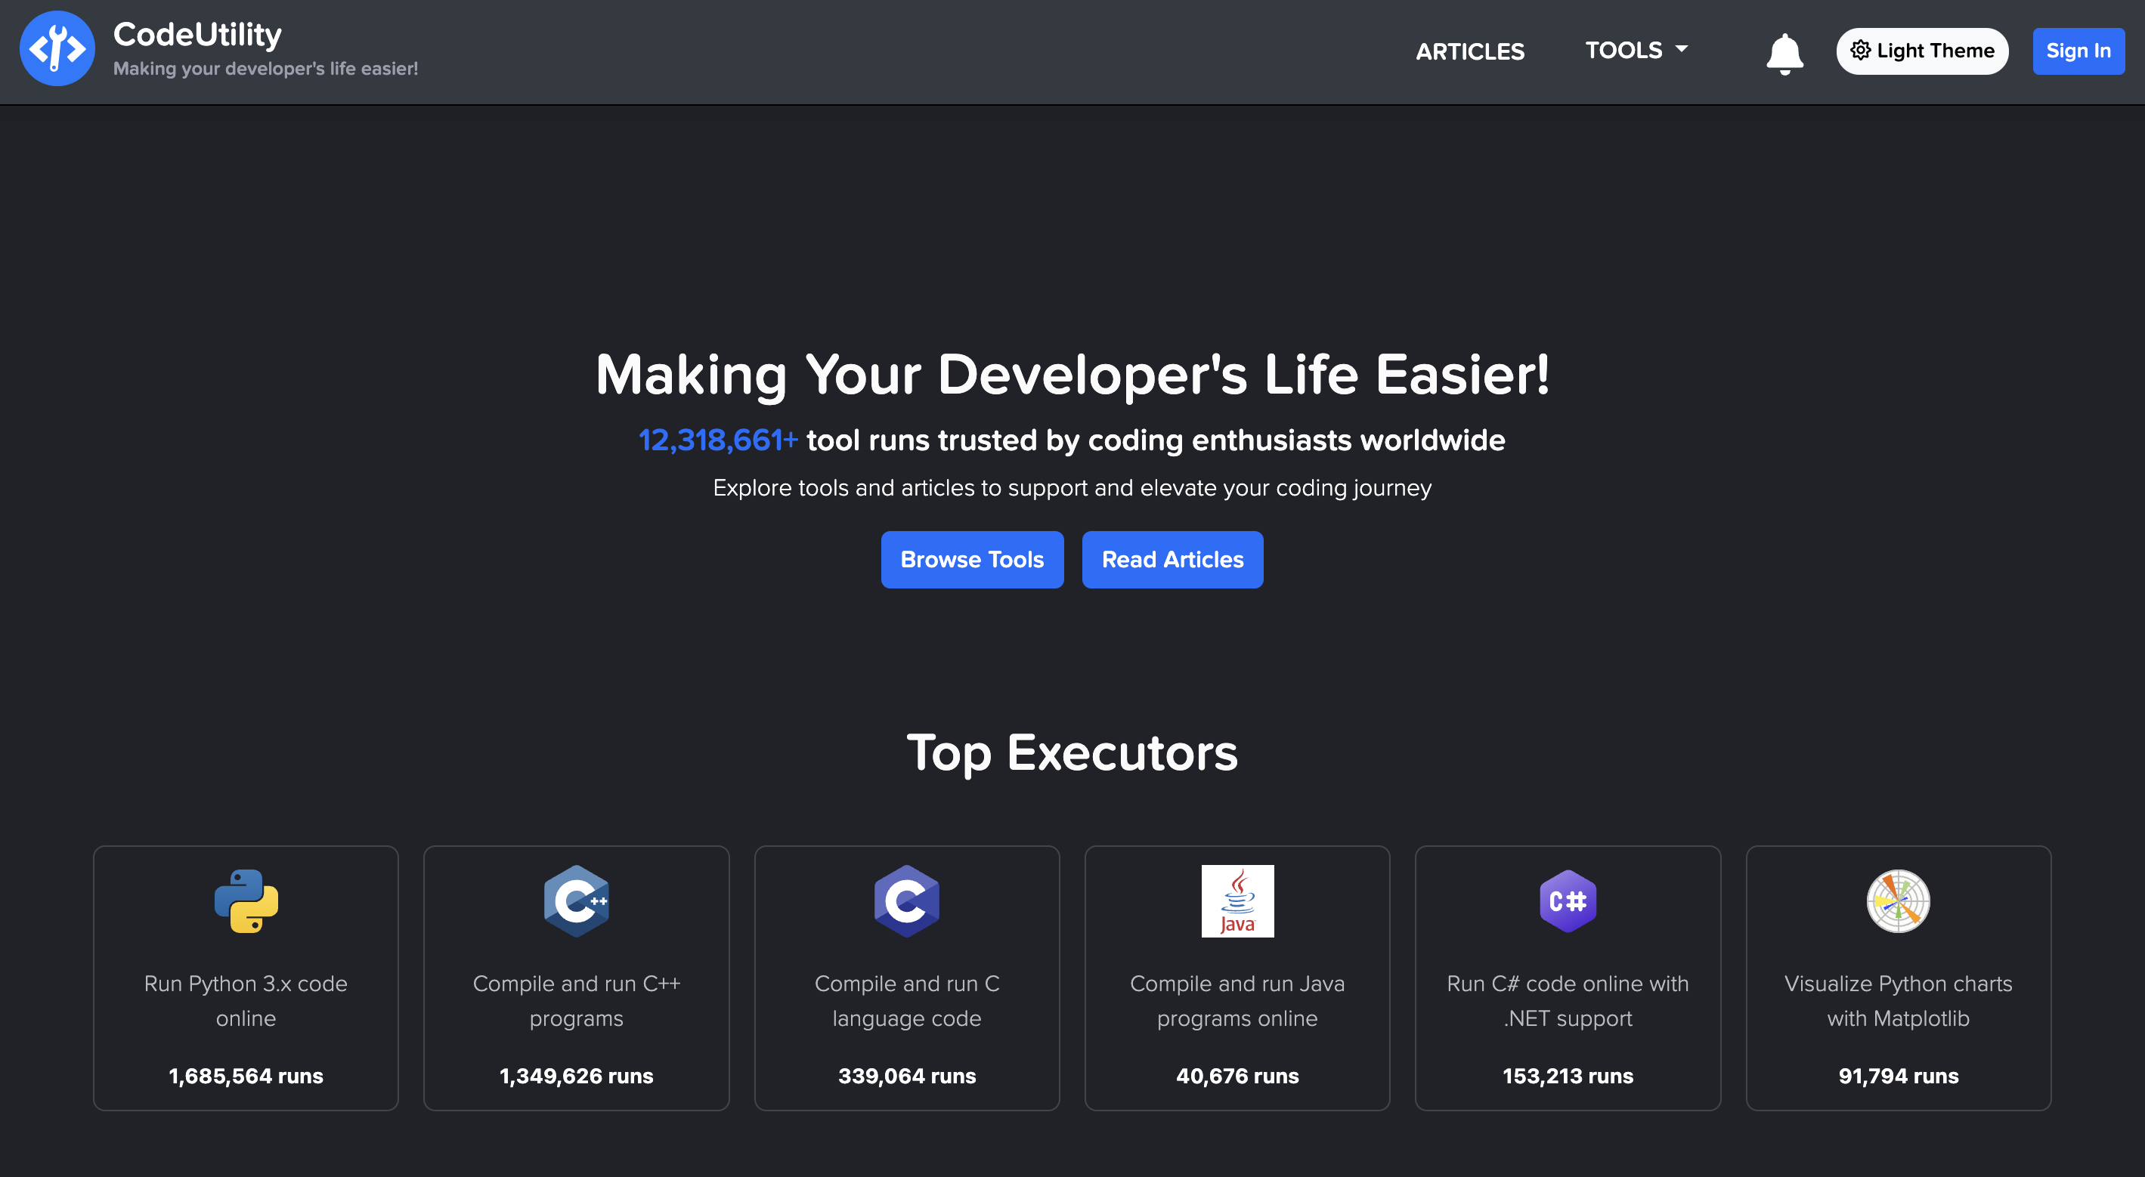Expand the TOOLS dropdown menu
This screenshot has height=1177, width=2145.
point(1636,50)
